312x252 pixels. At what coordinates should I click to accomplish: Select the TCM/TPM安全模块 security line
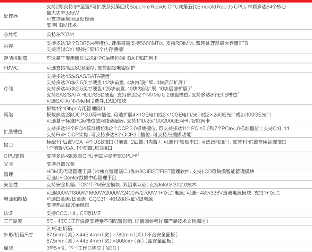pos(121,185)
